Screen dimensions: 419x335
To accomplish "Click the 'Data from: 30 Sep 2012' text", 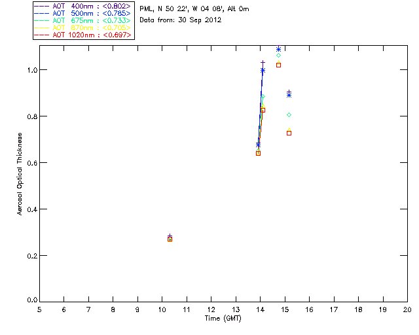I will point(181,20).
